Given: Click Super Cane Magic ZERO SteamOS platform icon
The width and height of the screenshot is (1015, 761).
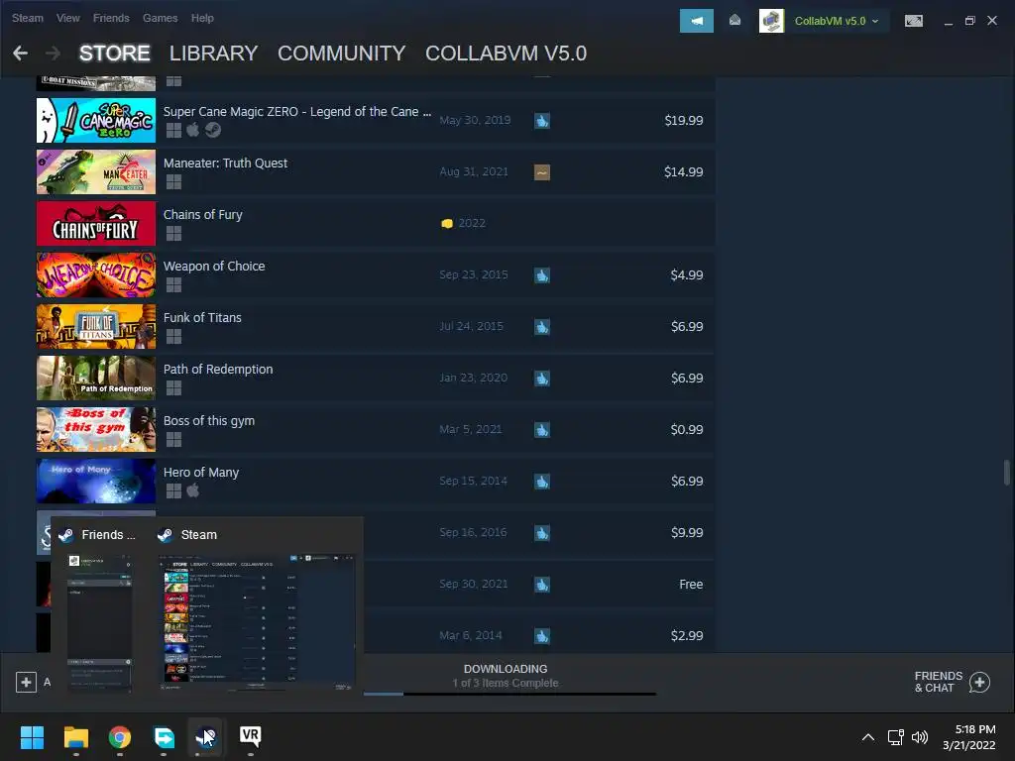Looking at the screenshot, I should coord(213,130).
